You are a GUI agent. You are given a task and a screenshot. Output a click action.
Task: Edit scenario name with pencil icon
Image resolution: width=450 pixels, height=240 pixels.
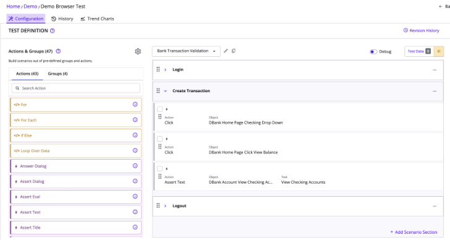tap(226, 51)
